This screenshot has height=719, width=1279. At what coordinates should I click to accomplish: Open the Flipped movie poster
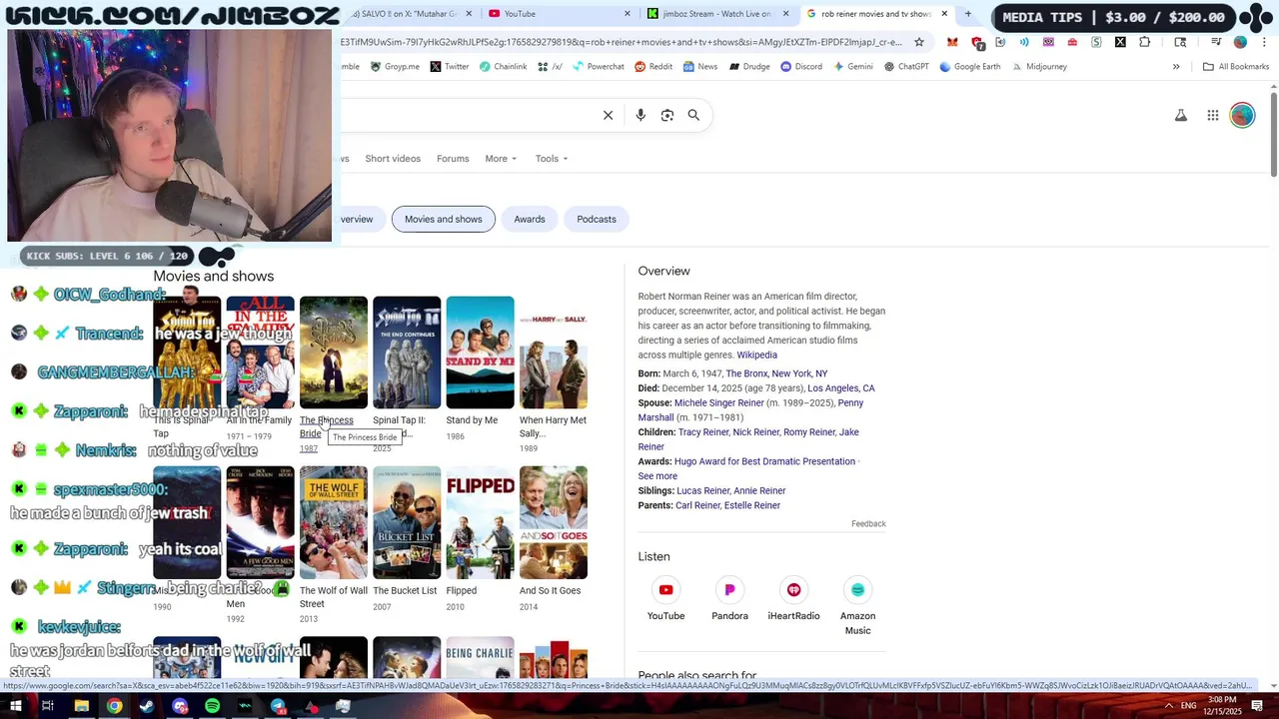pos(481,522)
